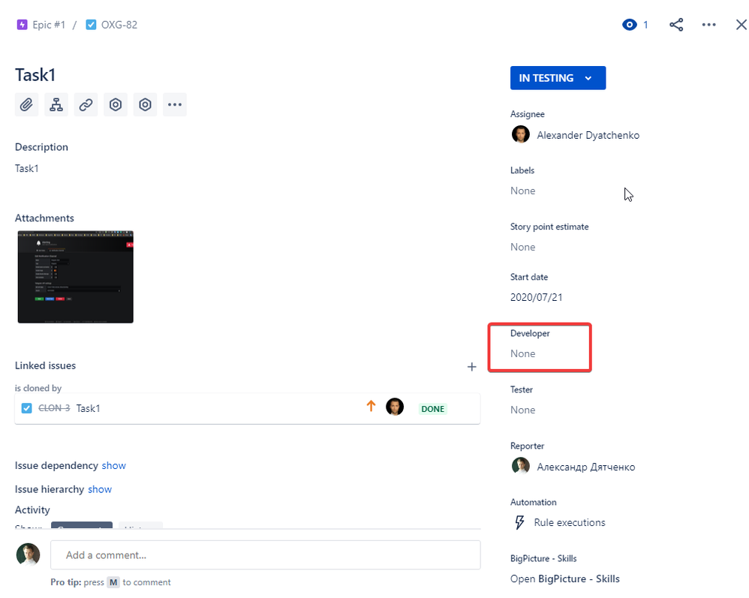Screen dimensions: 749x598
Task: Click the Linked issues heading
Action: 45,366
